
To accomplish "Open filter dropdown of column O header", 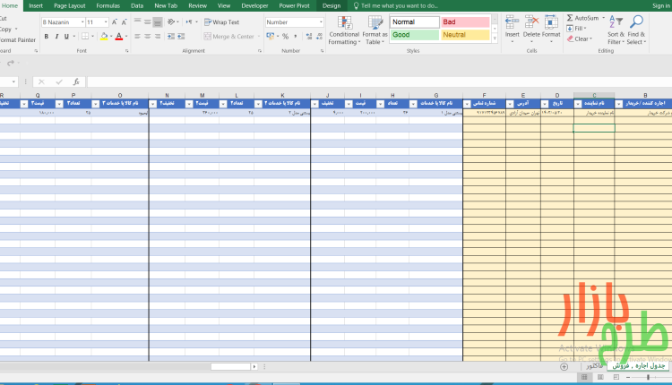I will pos(96,104).
